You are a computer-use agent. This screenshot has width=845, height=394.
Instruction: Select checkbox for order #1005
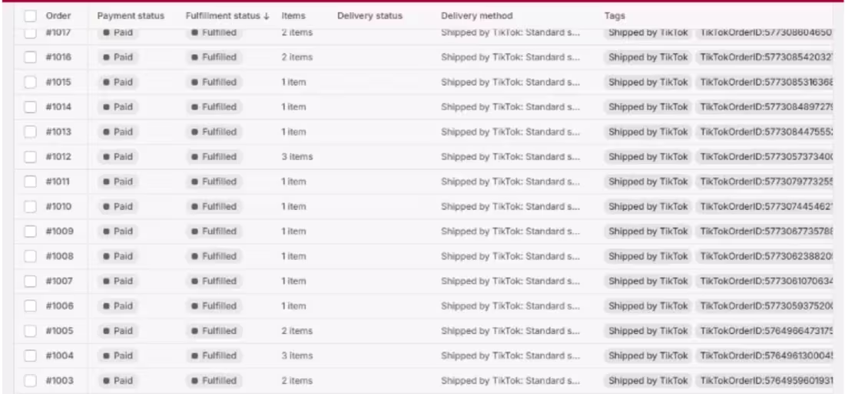[x=30, y=330]
